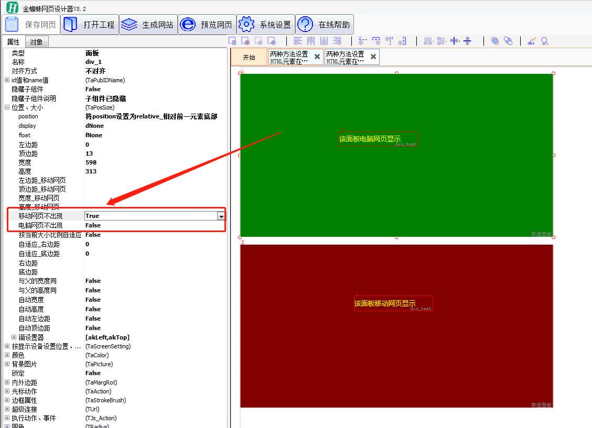This screenshot has height=428, width=592.
Task: Expand the 光标动作 property group
Action: click(7, 391)
